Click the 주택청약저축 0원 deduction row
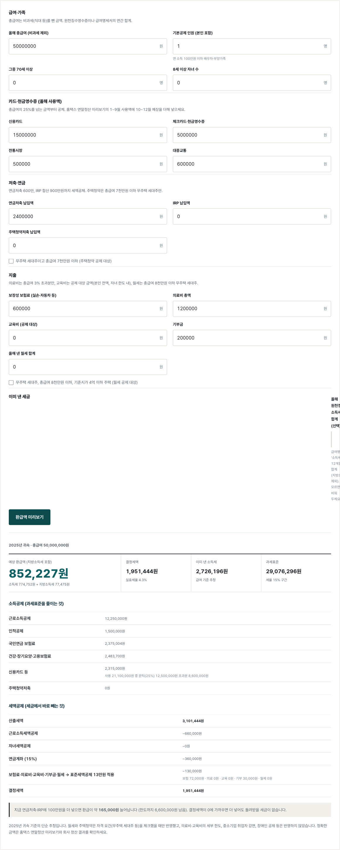 (x=170, y=688)
